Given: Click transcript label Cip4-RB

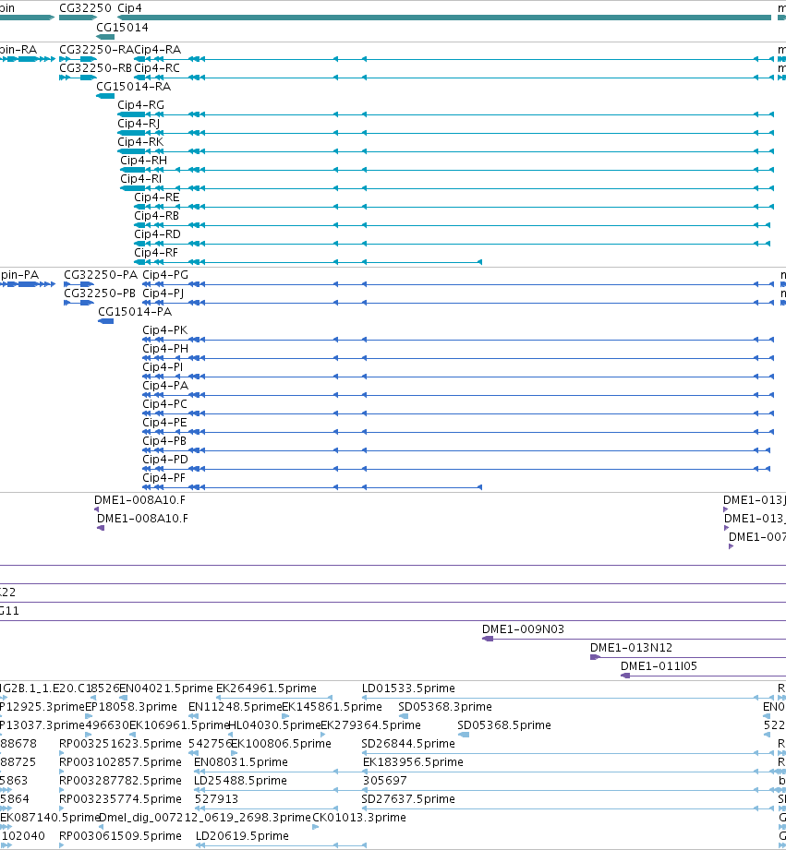Looking at the screenshot, I should click(x=157, y=215).
